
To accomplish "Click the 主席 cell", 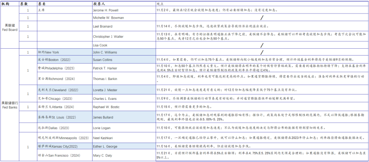I will [65, 10].
